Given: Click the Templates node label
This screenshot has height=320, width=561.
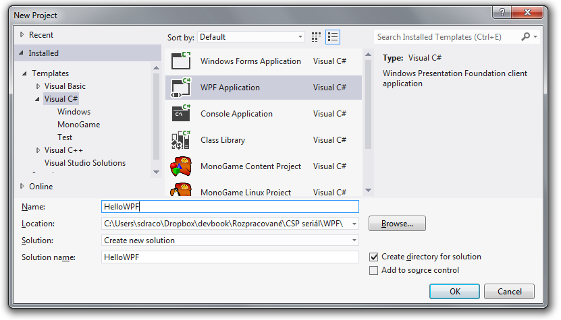Looking at the screenshot, I should click(x=50, y=73).
